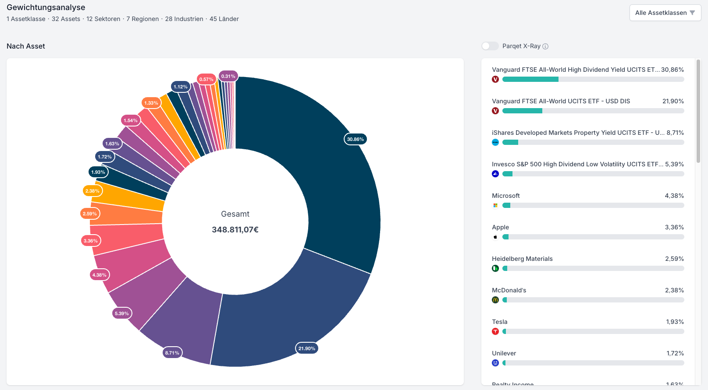The height and width of the screenshot is (390, 708).
Task: Click the '12 Sektoren' summary text
Action: (103, 19)
